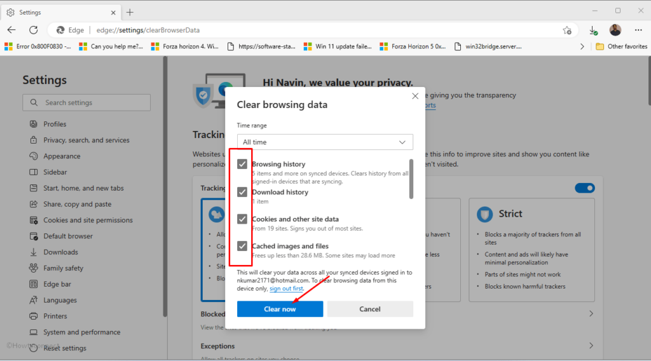Expand the Blocked trackers row chevron

(591, 314)
